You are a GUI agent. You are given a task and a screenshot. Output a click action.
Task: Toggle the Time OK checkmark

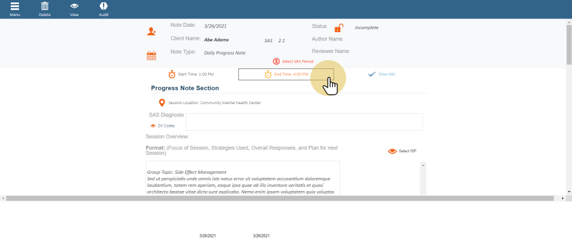372,74
